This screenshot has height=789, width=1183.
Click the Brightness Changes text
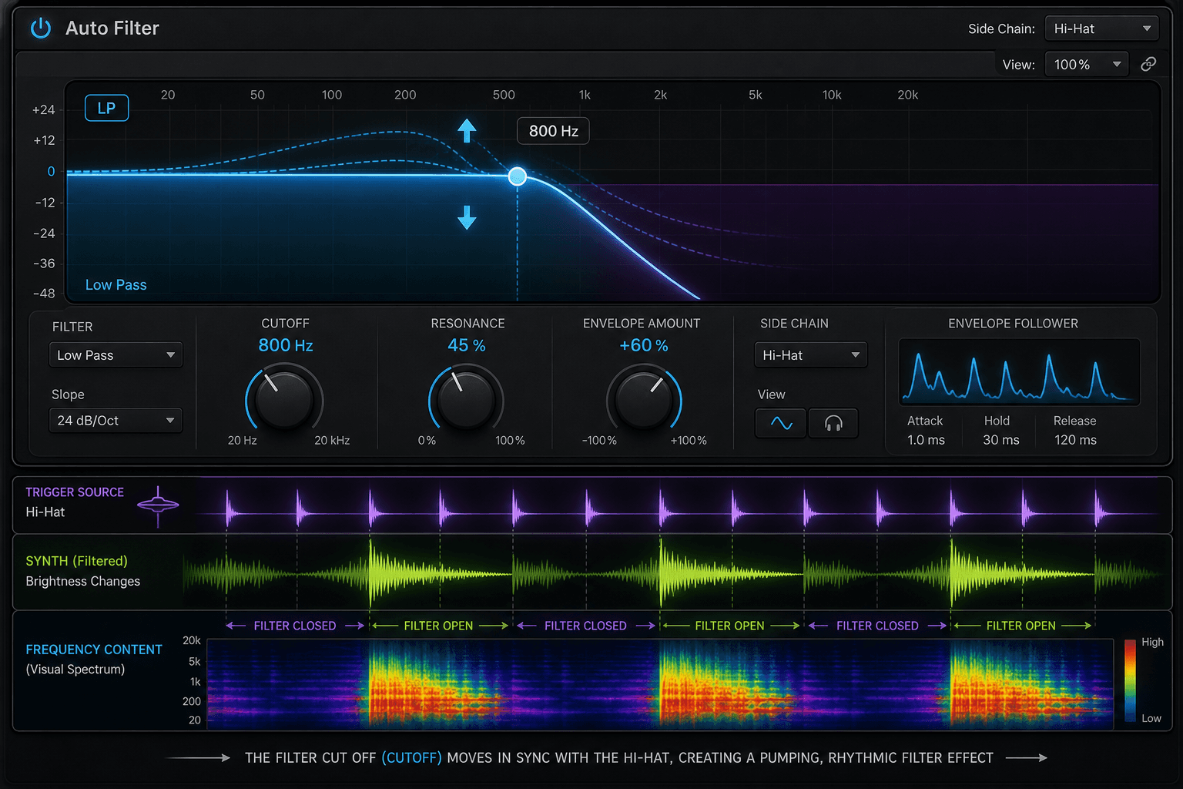(83, 581)
